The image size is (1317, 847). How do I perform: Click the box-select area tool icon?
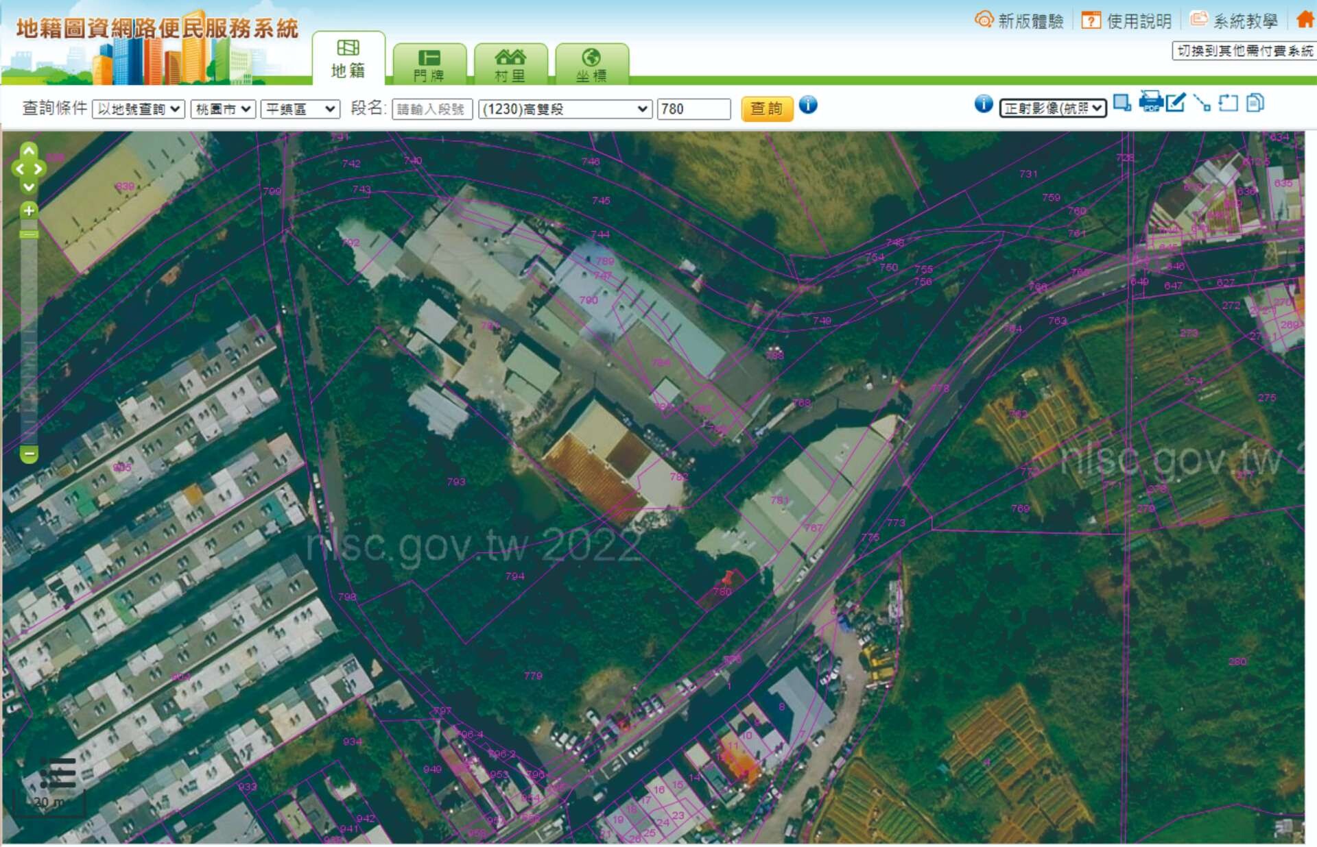tap(1122, 103)
